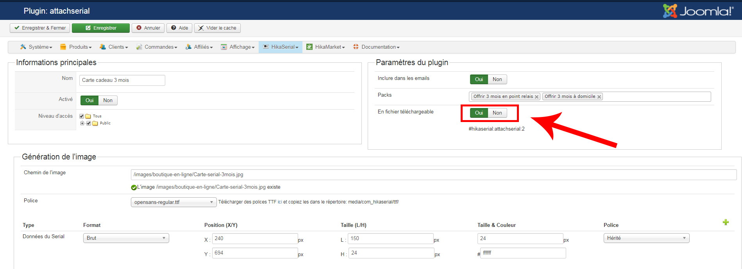742x269 pixels.
Task: Click Enregistrer & Fermer button
Action: [40, 28]
